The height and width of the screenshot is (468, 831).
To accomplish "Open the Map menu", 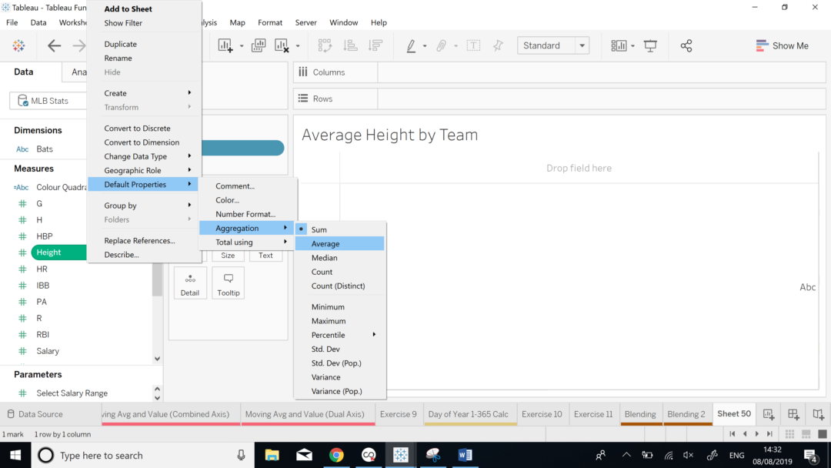I will pos(237,22).
